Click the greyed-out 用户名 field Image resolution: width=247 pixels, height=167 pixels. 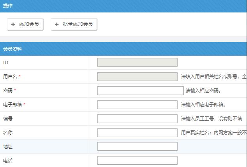[137, 77]
